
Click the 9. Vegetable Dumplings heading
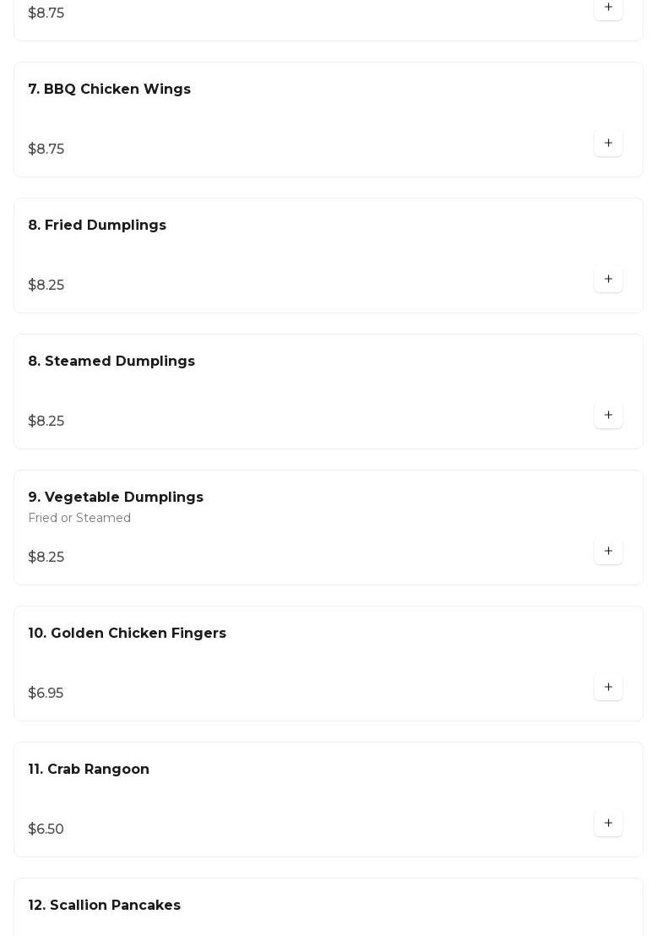(x=116, y=498)
